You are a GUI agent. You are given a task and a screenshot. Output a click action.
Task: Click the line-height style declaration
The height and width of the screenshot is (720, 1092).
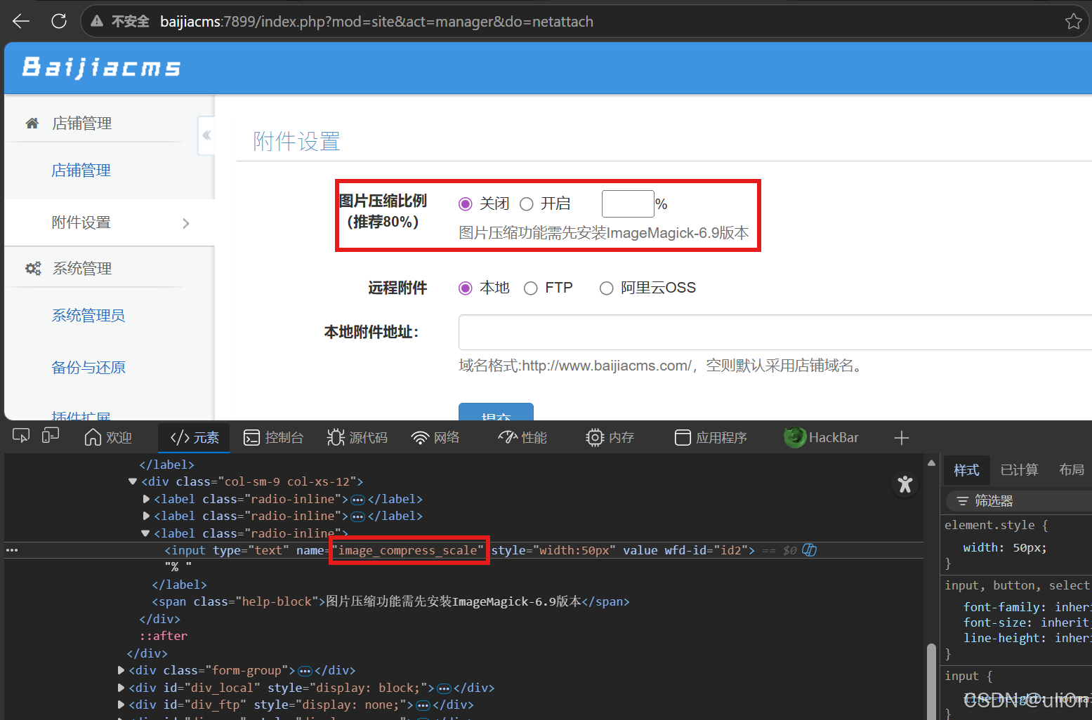(x=1027, y=638)
